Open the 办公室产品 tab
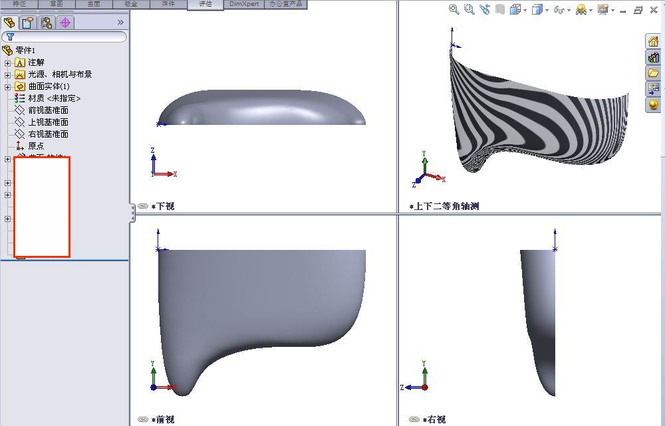 coord(285,4)
